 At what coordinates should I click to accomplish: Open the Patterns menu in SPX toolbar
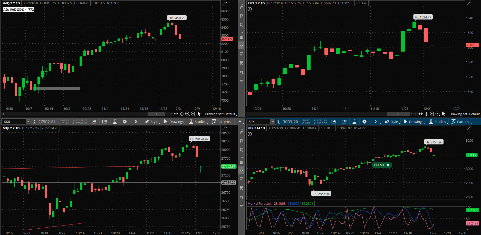pos(461,122)
